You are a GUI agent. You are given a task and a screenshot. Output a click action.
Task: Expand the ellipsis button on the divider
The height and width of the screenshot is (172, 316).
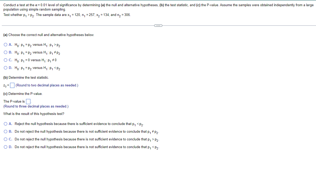[x=158, y=25]
